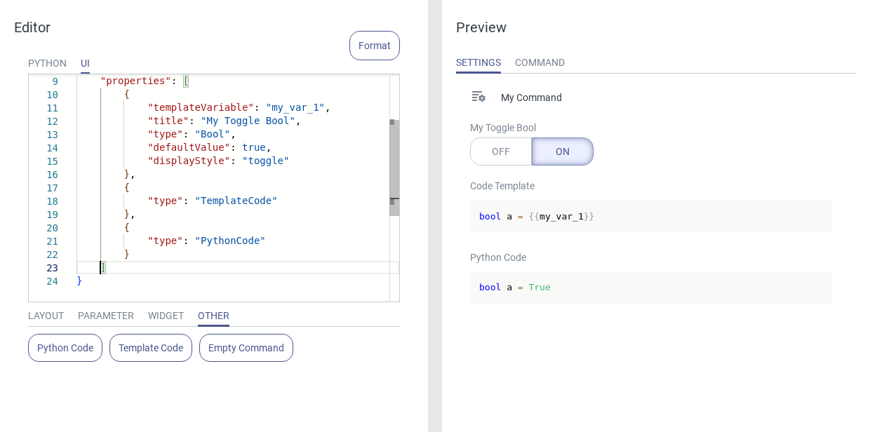Insert the Python Code snippet
Image resolution: width=870 pixels, height=432 pixels.
tap(65, 348)
